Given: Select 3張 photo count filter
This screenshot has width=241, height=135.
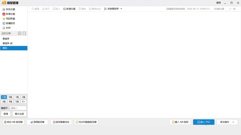Looking at the screenshot, I should click(x=4, y=102).
